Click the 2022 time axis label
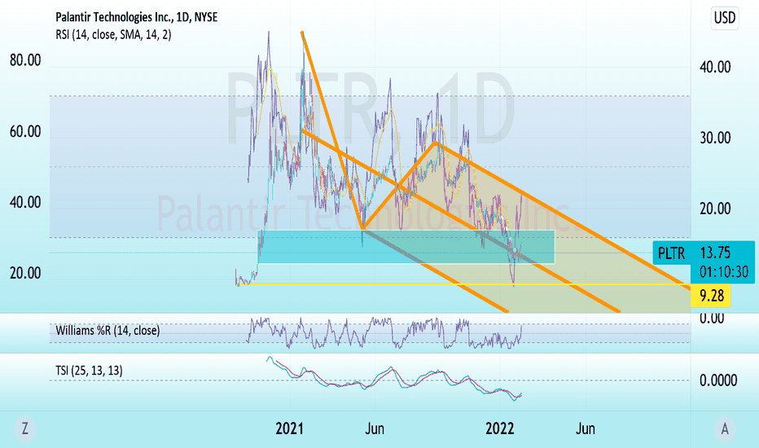759x448 pixels. click(499, 428)
